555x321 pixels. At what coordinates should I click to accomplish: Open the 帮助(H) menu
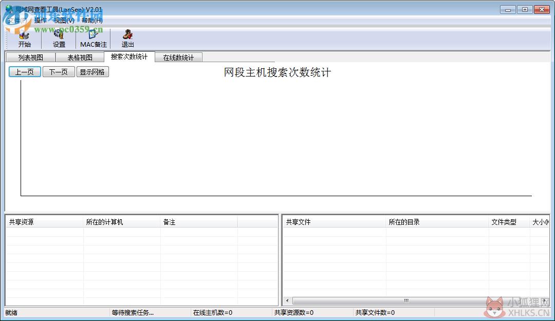point(92,21)
